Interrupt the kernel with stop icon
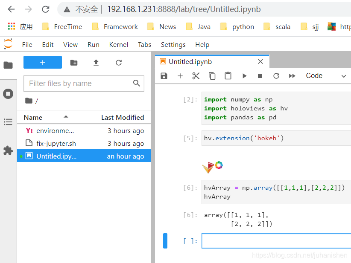 pyautogui.click(x=260, y=76)
